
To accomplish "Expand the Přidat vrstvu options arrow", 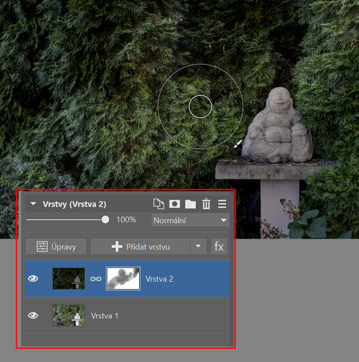I will [x=198, y=247].
